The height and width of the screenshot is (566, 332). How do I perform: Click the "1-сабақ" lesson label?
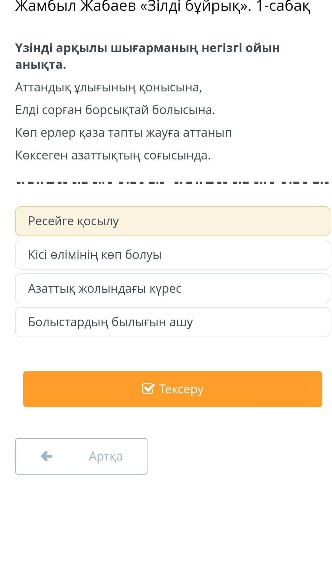click(283, 7)
